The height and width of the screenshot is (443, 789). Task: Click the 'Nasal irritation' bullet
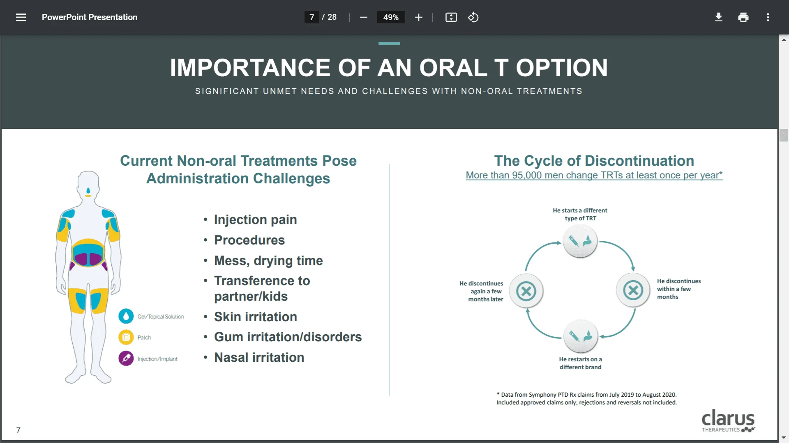coord(259,357)
